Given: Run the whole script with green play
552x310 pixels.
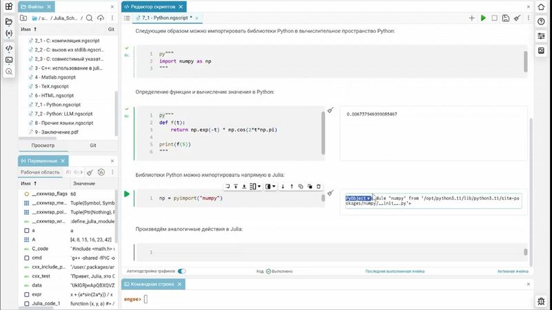Looking at the screenshot, I should pos(484,18).
